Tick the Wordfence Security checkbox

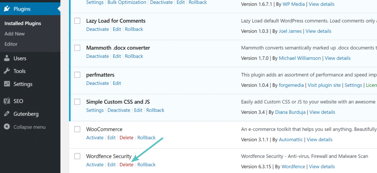click(77, 156)
